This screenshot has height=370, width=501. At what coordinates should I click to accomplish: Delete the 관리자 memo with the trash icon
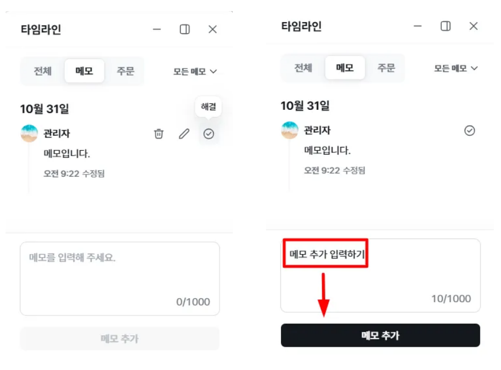(x=159, y=134)
